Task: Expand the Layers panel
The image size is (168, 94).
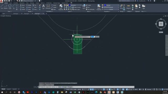Action: (x=70, y=11)
